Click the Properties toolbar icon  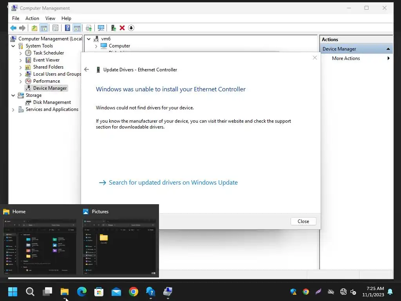55,28
